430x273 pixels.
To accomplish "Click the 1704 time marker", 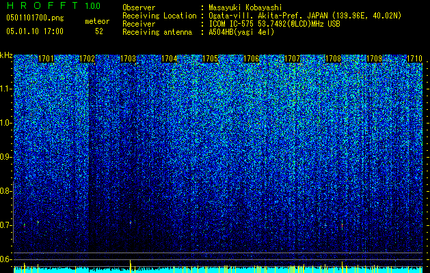I will click(x=170, y=59).
